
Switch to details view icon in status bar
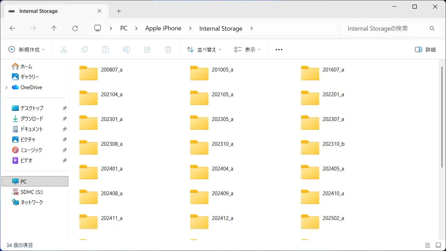click(x=428, y=245)
